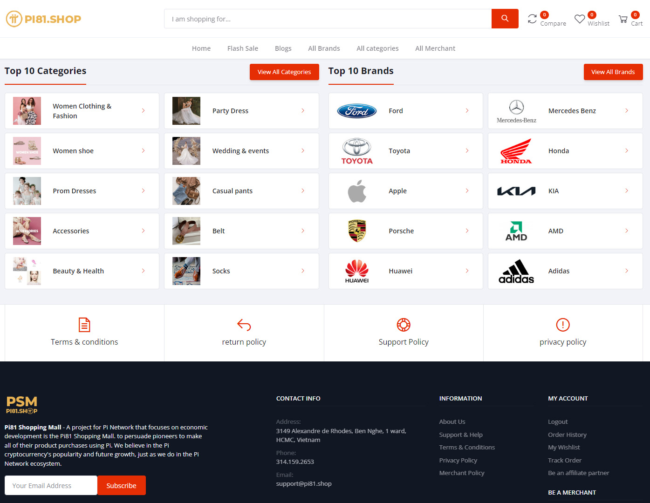650x503 pixels.
Task: Open the Party Dress thumbnail
Action: pyautogui.click(x=186, y=111)
